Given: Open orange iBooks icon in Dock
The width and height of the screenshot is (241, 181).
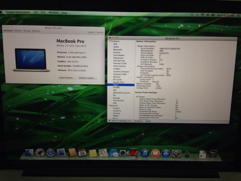Looking at the screenshot, I should (x=155, y=154).
